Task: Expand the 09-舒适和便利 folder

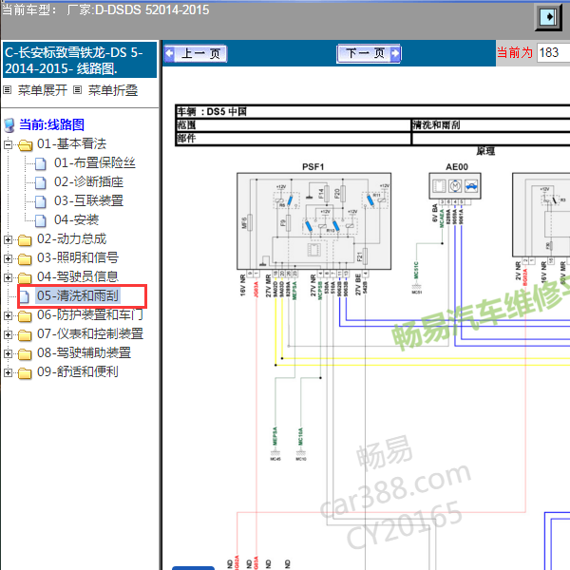Action: (8, 372)
